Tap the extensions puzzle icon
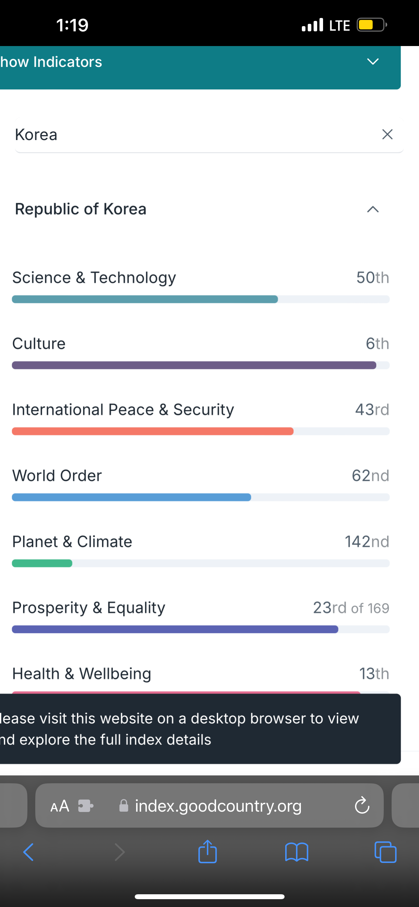 [x=85, y=805]
